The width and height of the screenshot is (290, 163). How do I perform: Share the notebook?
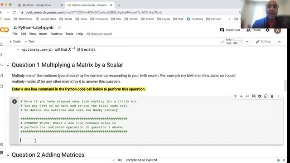click(x=254, y=30)
